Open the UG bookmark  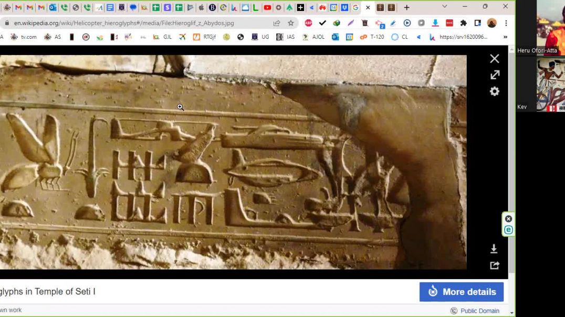260,37
